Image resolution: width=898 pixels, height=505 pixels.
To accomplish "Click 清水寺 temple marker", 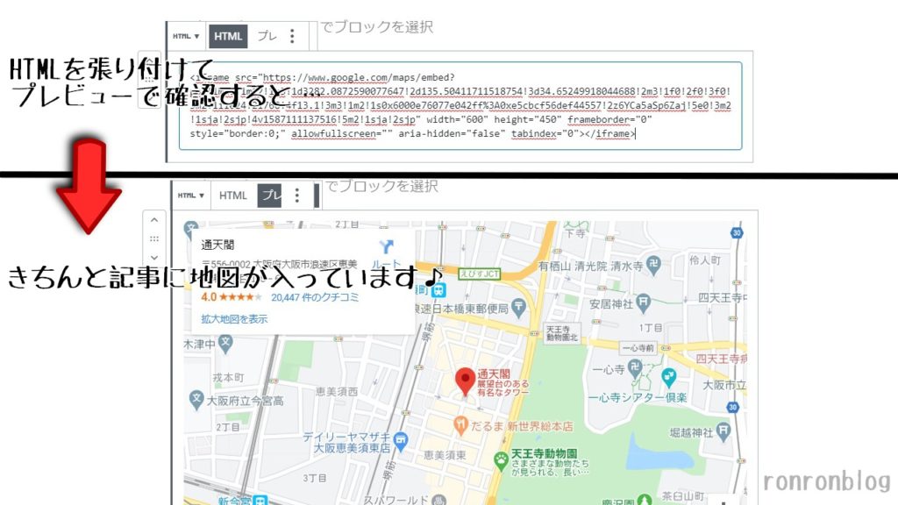I will pos(652,265).
